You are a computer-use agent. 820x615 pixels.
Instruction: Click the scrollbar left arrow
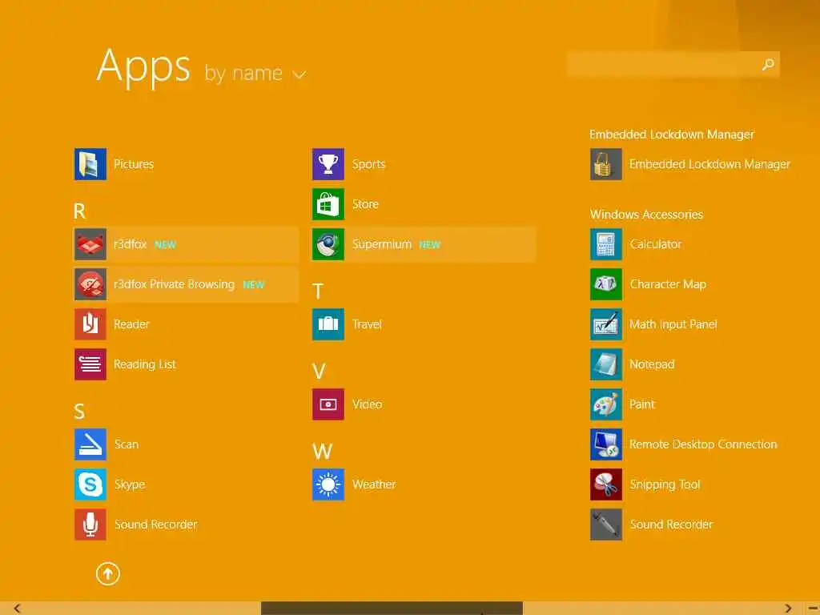point(18,609)
